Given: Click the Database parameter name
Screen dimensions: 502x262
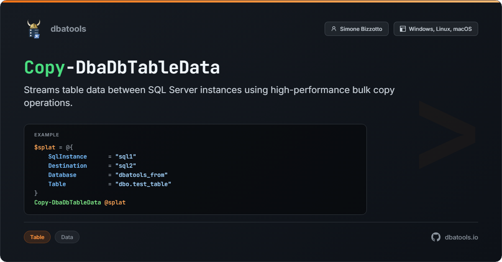Looking at the screenshot, I should coord(62,175).
